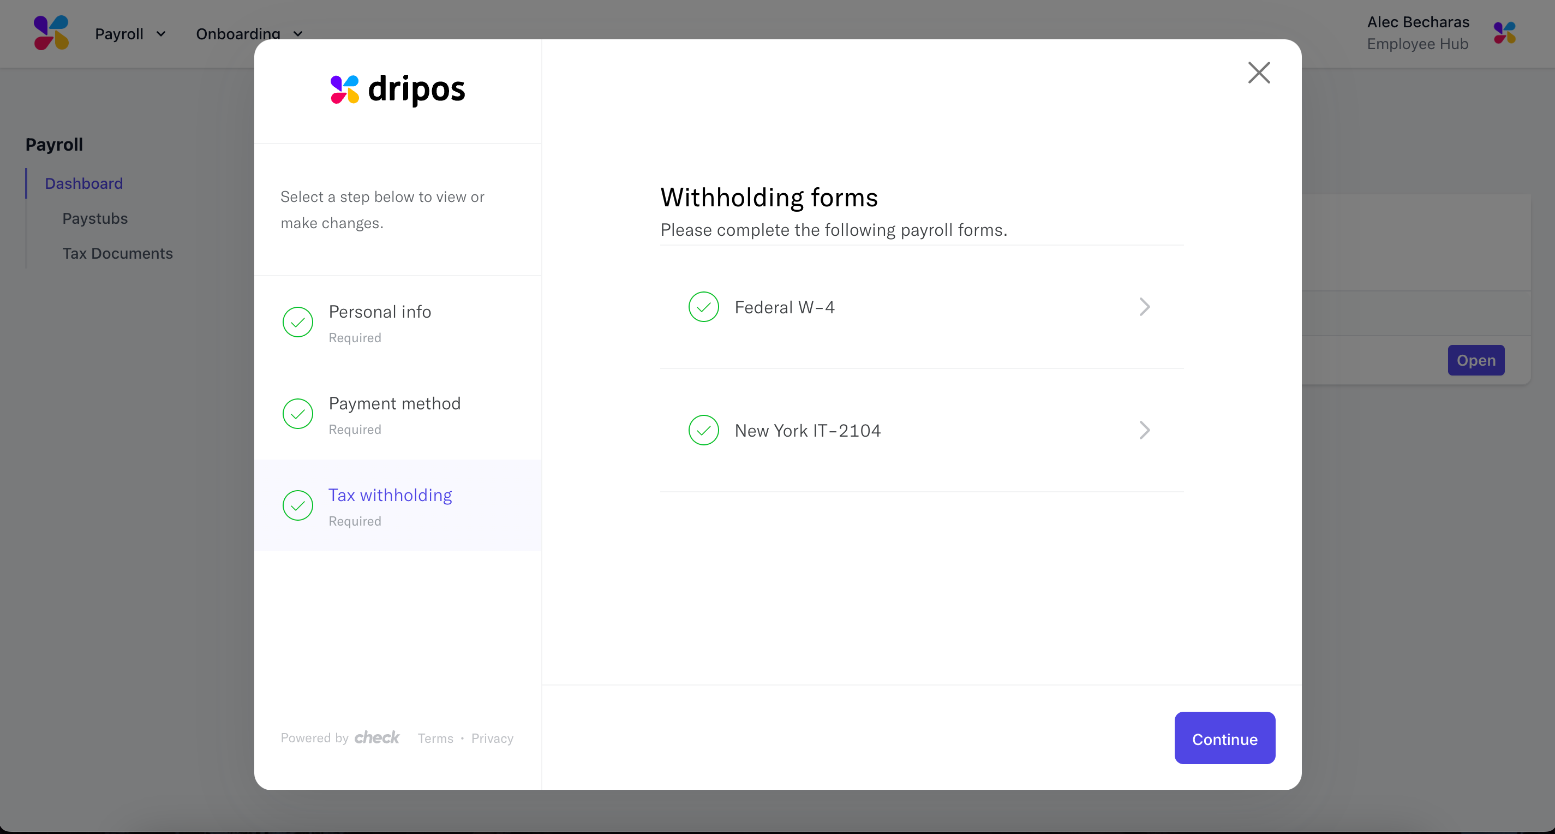Click the green checkmark beside Federal W-4

703,307
